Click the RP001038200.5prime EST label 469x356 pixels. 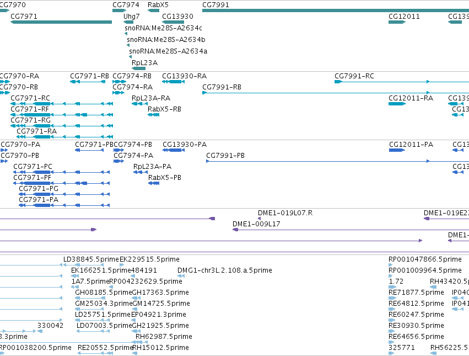35,348
